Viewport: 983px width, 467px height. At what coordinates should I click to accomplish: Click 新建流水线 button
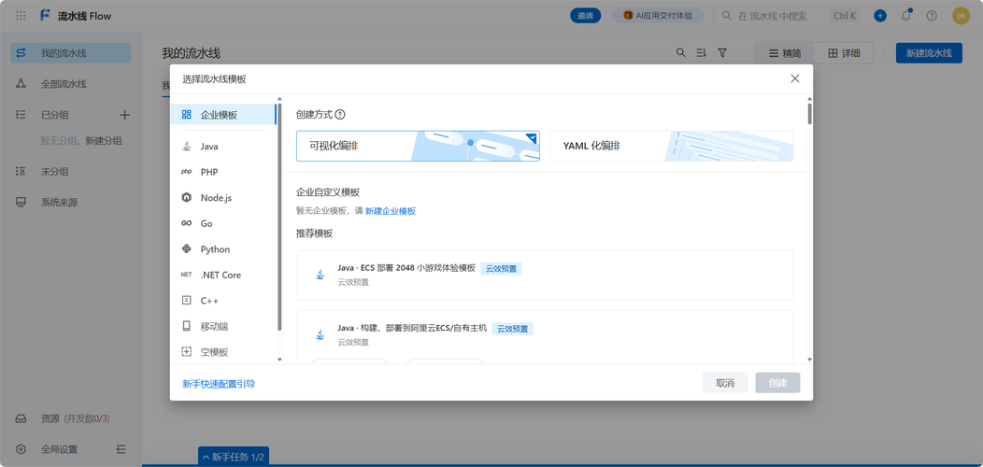[x=929, y=53]
